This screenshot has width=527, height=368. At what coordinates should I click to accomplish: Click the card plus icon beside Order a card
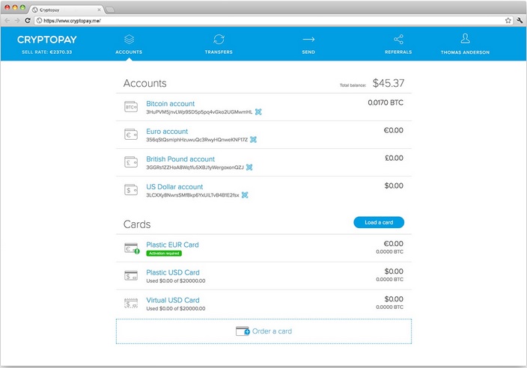[243, 331]
